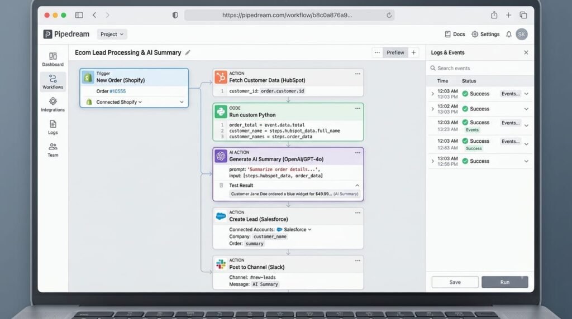Click the Slack step icon
The image size is (572, 319).
220,264
